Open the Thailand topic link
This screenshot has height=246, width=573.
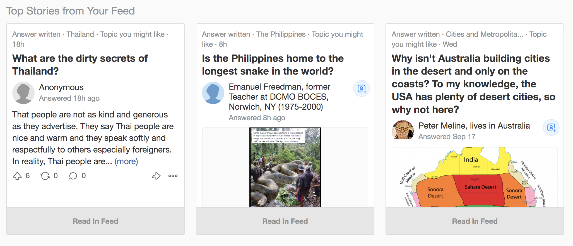pos(80,34)
